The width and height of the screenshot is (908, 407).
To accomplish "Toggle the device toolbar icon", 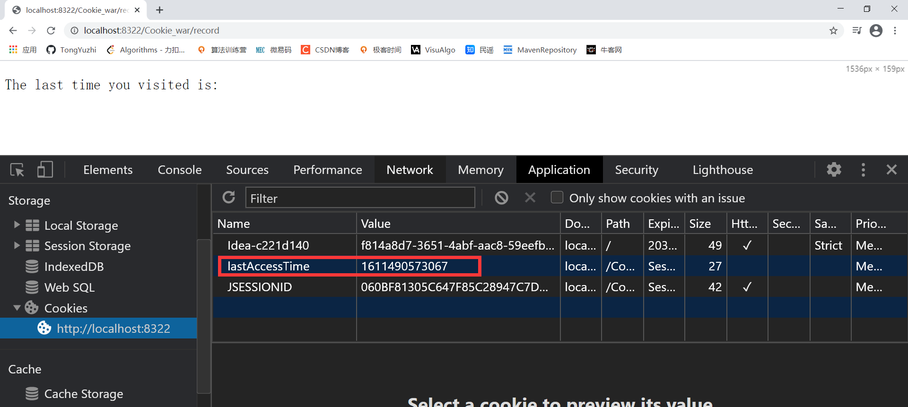I will click(45, 170).
